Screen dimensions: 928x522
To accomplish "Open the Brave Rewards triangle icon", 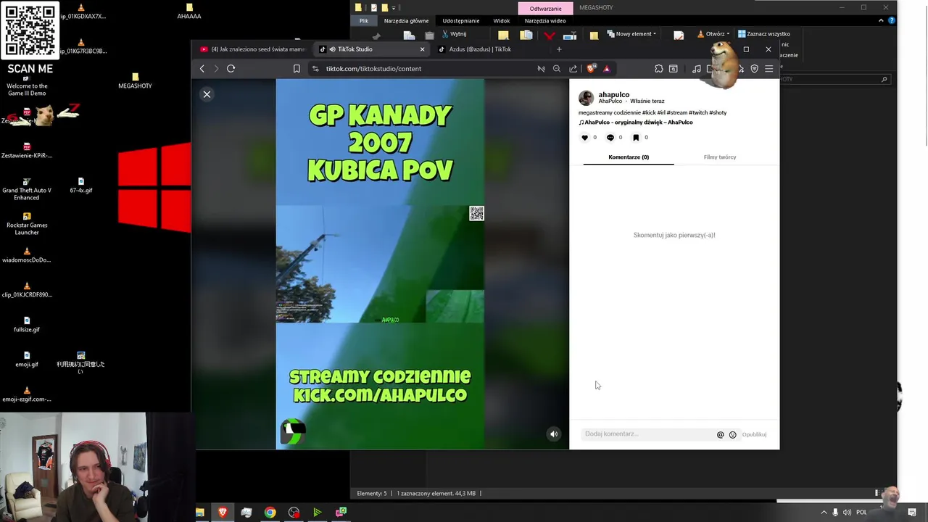I will point(607,69).
